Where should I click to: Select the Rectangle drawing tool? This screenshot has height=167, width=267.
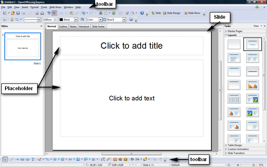point(22,159)
